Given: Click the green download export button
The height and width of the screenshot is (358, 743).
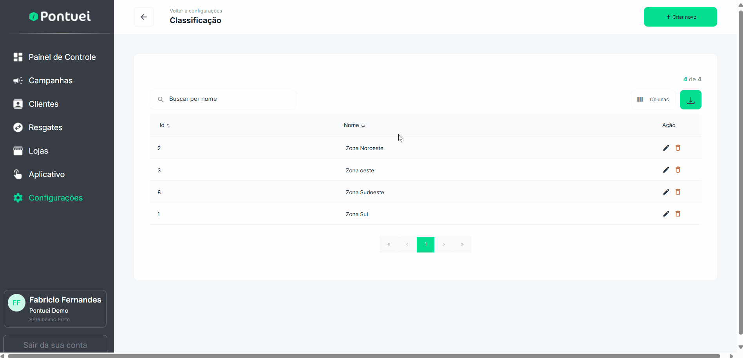Looking at the screenshot, I should tap(690, 100).
